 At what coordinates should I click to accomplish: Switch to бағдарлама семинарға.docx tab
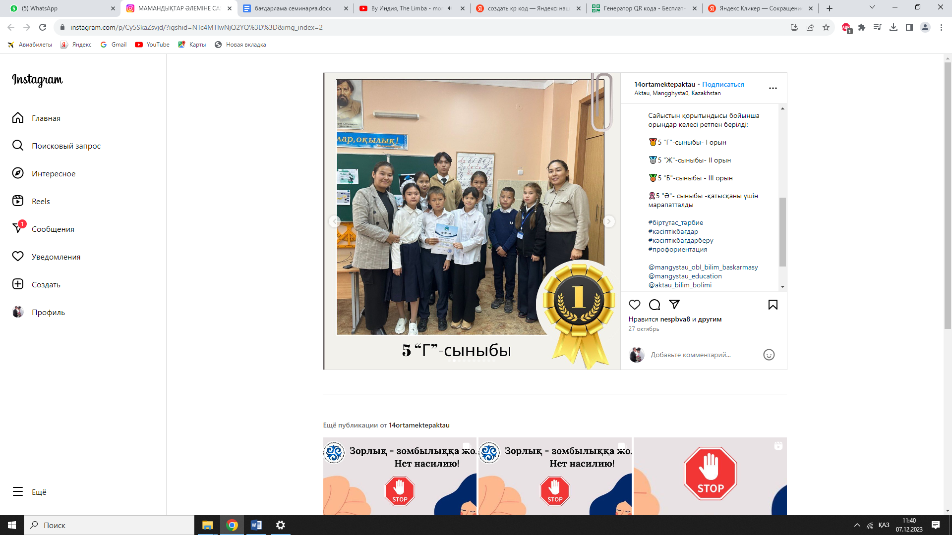coord(293,8)
